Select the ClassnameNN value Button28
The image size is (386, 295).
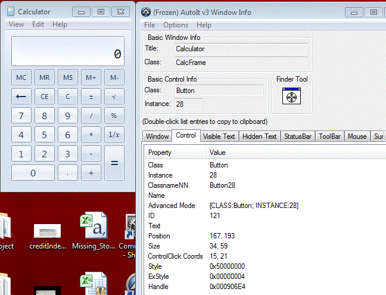(x=223, y=185)
